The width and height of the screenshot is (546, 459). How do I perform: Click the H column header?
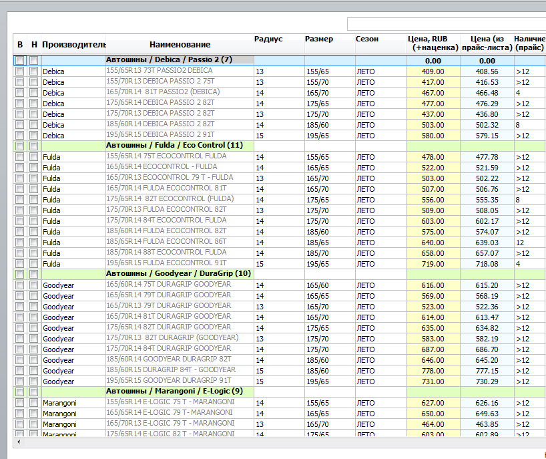coord(34,45)
